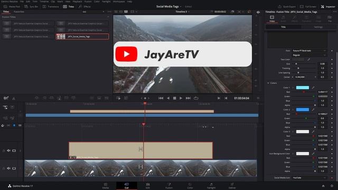The width and height of the screenshot is (338, 190).
Task: Open Project Settings gear icon
Action: click(x=332, y=186)
